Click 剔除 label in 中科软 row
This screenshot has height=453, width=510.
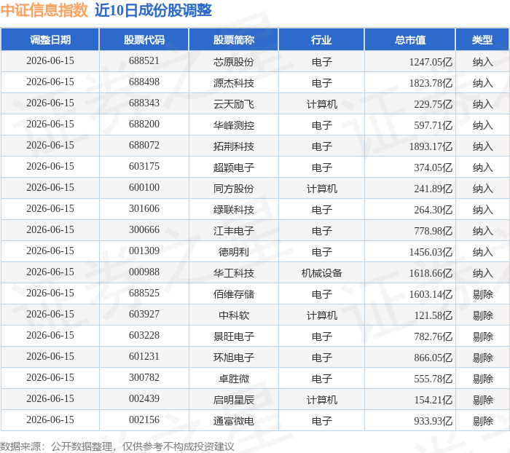(x=482, y=315)
